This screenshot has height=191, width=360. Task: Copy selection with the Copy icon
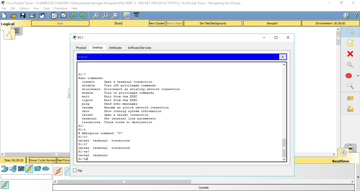(x=54, y=15)
